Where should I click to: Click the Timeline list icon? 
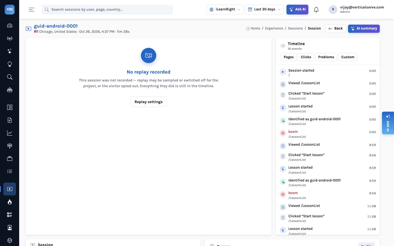click(283, 46)
